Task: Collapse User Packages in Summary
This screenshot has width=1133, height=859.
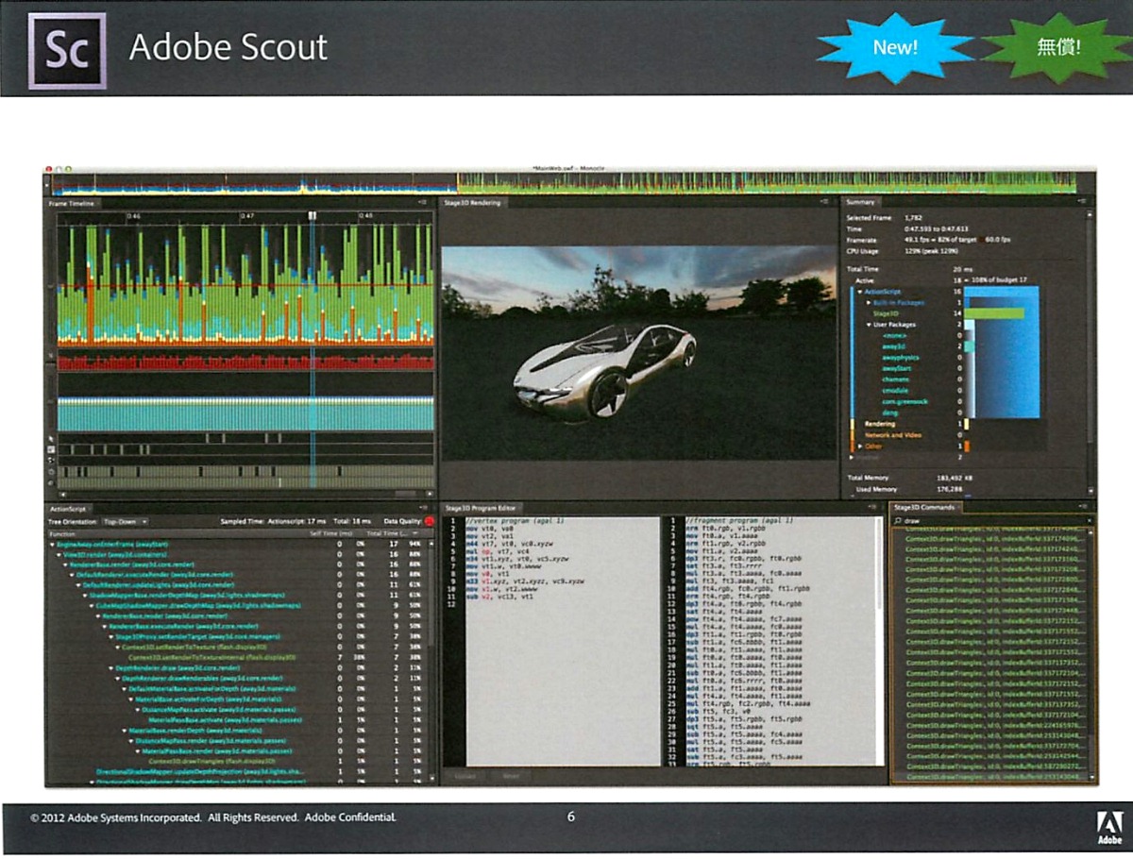Action: point(869,325)
